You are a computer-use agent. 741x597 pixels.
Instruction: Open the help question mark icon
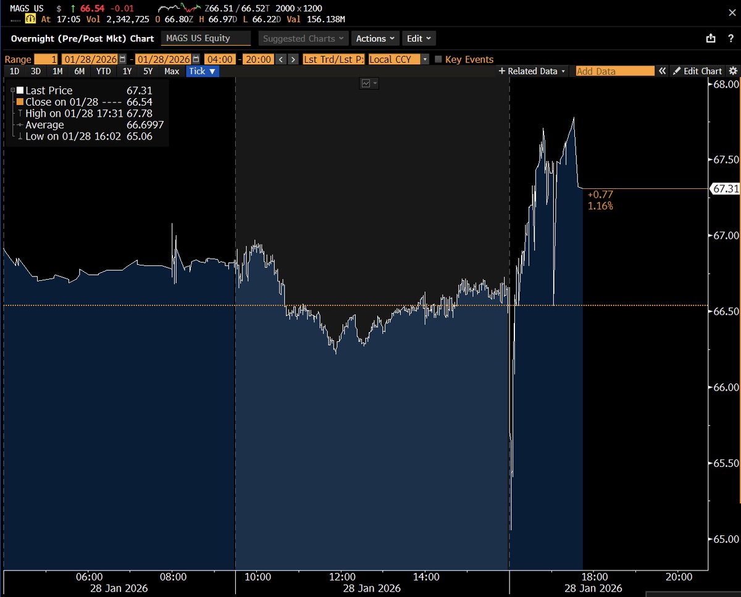(730, 38)
